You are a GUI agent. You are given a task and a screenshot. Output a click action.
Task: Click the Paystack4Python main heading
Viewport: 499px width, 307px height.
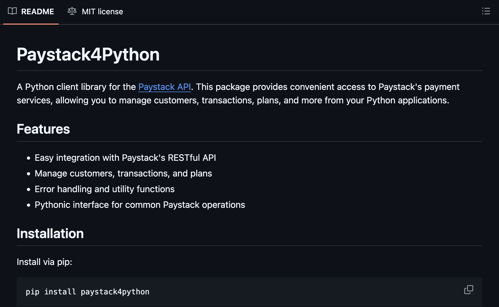pyautogui.click(x=88, y=54)
